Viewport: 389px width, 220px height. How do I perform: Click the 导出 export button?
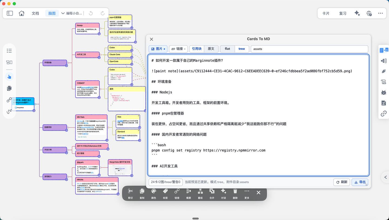pos(360,182)
